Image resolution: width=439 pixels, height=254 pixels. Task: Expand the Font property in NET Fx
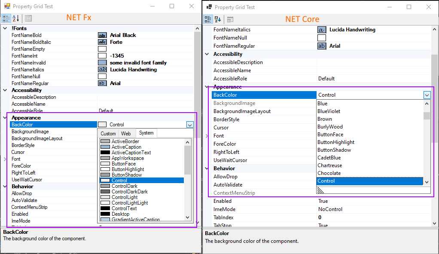(5, 159)
